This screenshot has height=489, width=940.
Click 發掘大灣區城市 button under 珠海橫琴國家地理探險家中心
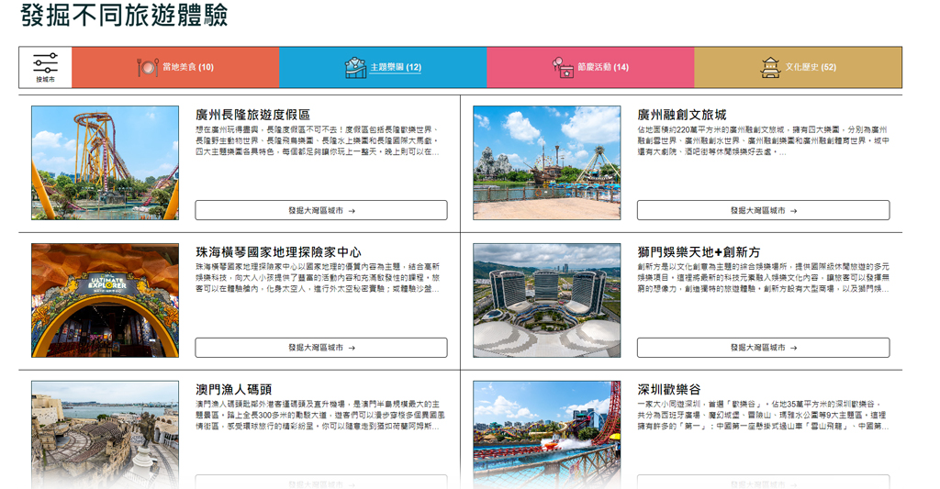pos(321,348)
